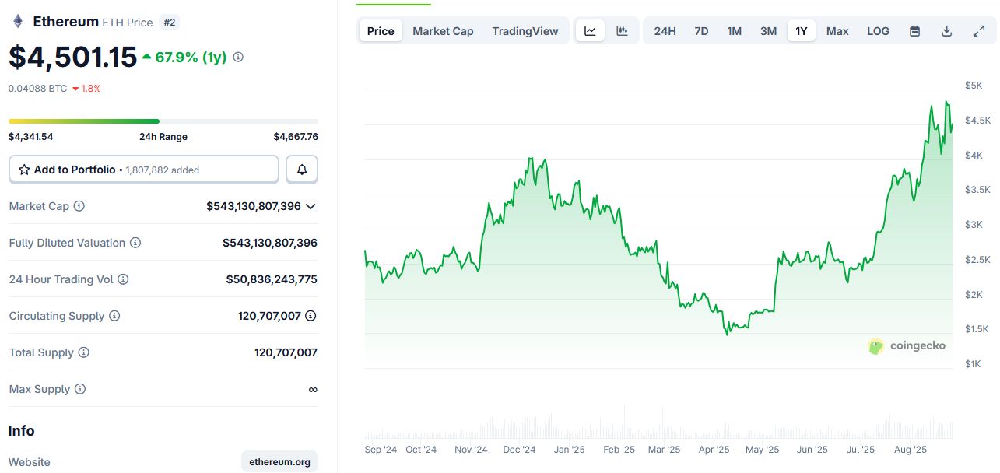Expand the Market Cap details chevron
The height and width of the screenshot is (473, 1000).
(x=311, y=206)
